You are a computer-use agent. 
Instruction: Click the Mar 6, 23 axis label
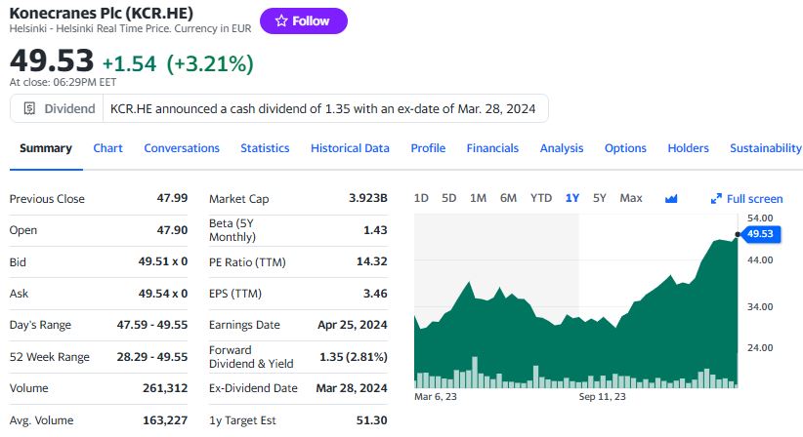(x=436, y=397)
